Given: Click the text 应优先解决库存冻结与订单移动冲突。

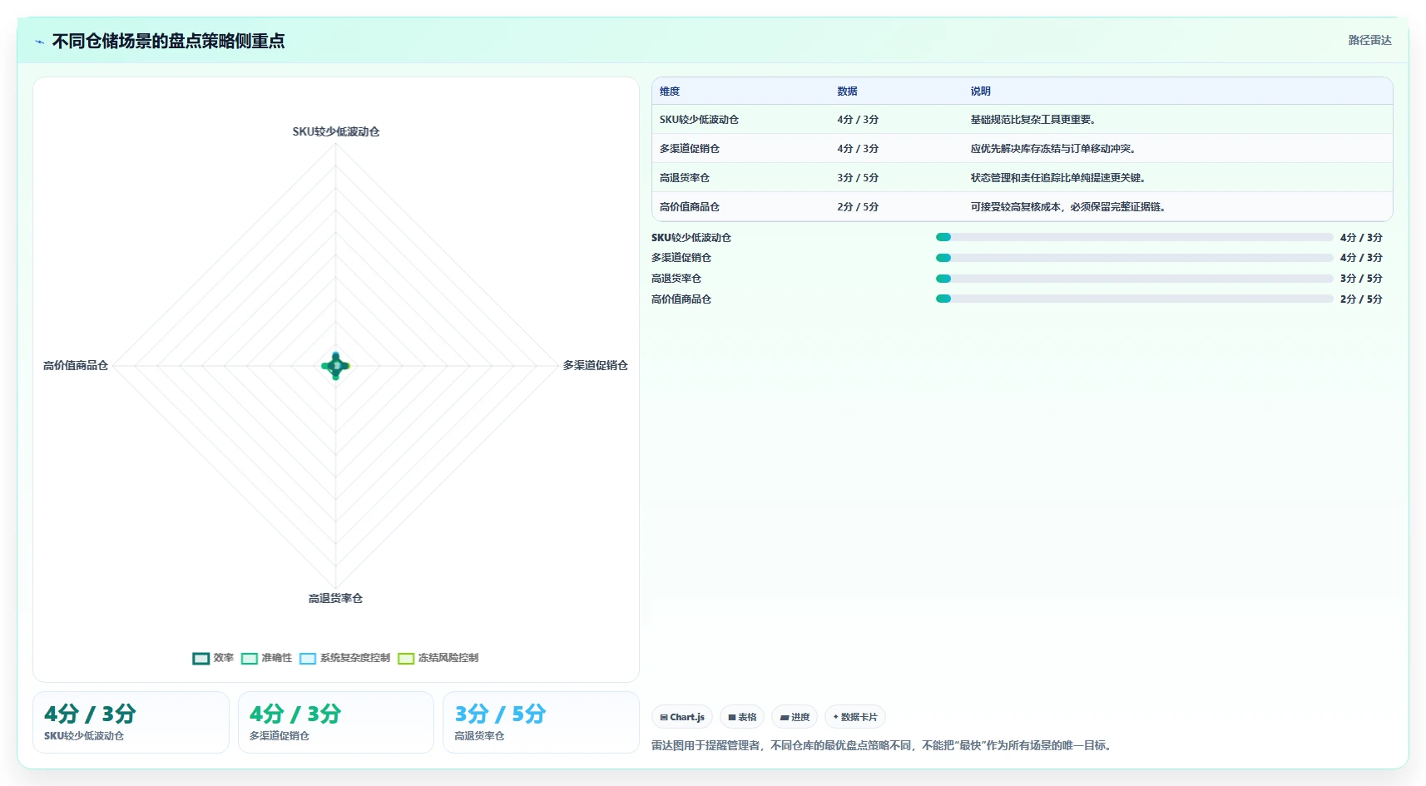Looking at the screenshot, I should pyautogui.click(x=1054, y=149).
